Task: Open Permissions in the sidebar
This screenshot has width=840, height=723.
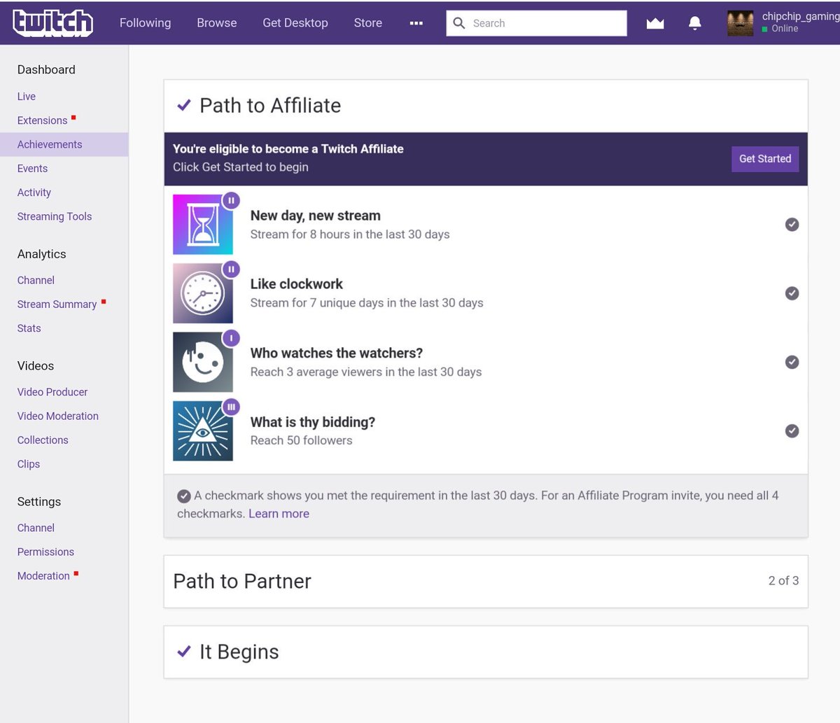Action: click(45, 552)
